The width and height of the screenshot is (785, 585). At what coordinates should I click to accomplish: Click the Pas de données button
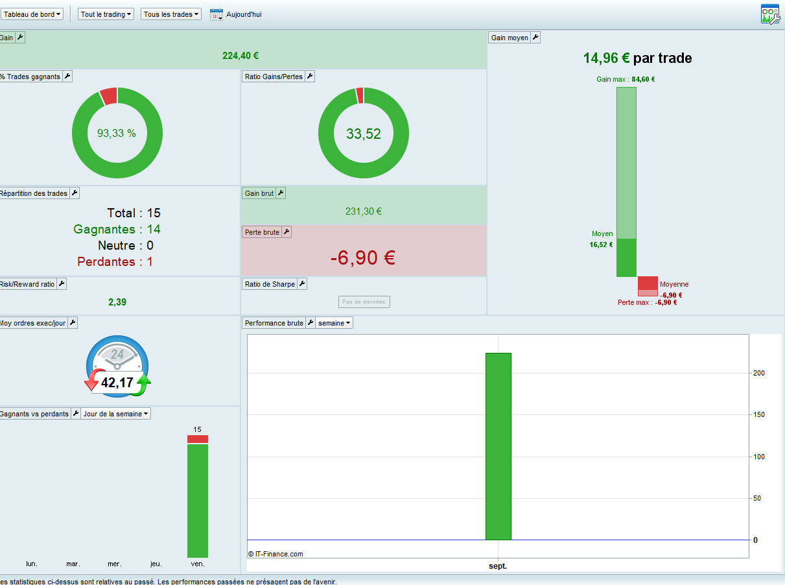coord(364,302)
